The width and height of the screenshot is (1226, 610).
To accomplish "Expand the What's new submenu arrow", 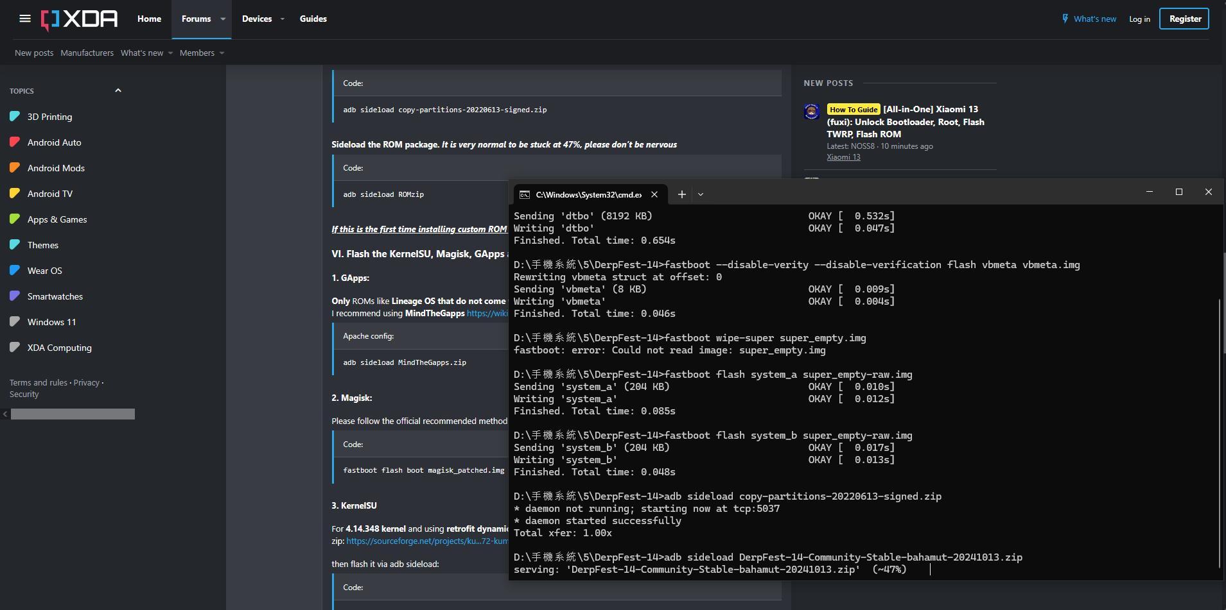I will 170,53.
